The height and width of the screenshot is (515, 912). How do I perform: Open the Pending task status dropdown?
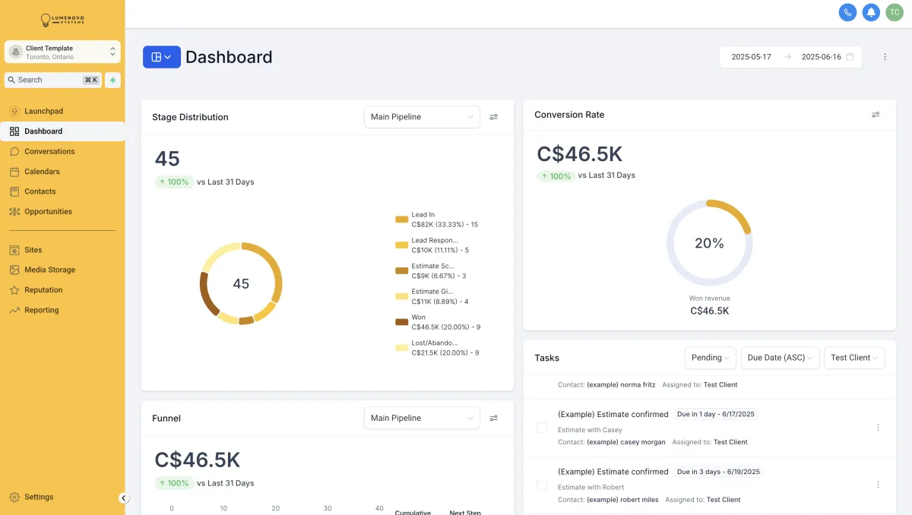pyautogui.click(x=711, y=358)
